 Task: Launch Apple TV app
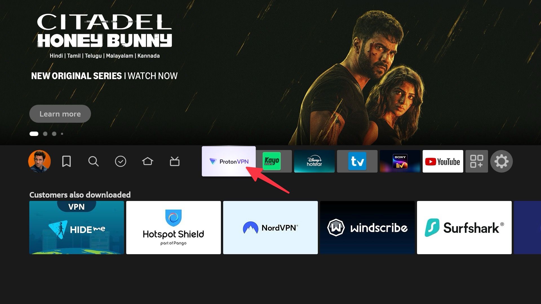pyautogui.click(x=357, y=161)
